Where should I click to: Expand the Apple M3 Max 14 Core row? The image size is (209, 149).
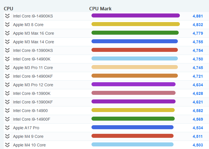click(7, 42)
